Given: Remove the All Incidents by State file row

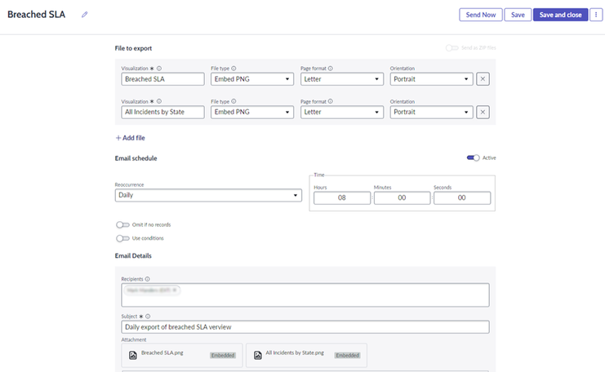Looking at the screenshot, I should [x=483, y=113].
